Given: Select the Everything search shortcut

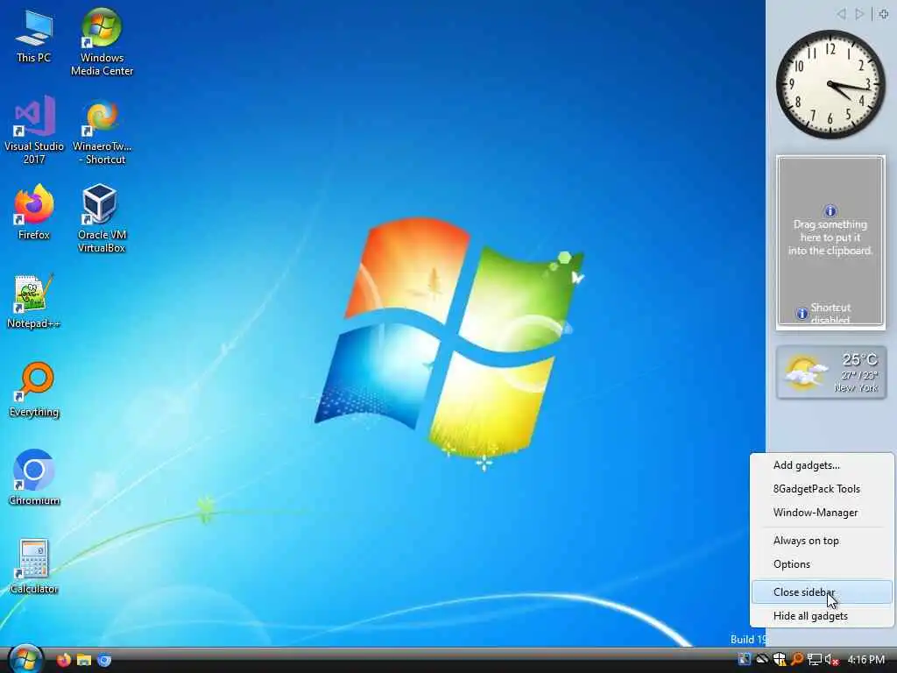Looking at the screenshot, I should [34, 390].
